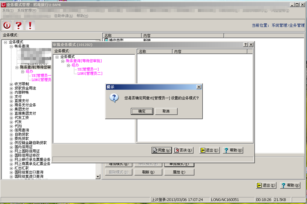Expand the 代扣 node
Screen dimensions: 307x204
(11, 126)
